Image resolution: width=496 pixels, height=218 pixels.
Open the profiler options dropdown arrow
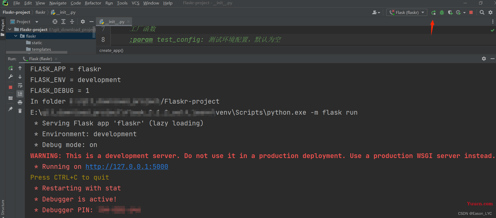(x=464, y=13)
